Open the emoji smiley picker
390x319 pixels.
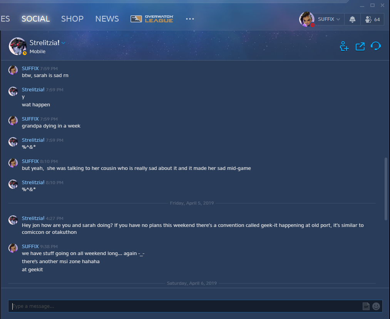coord(376,306)
